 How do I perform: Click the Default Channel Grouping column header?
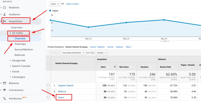coord(66,63)
